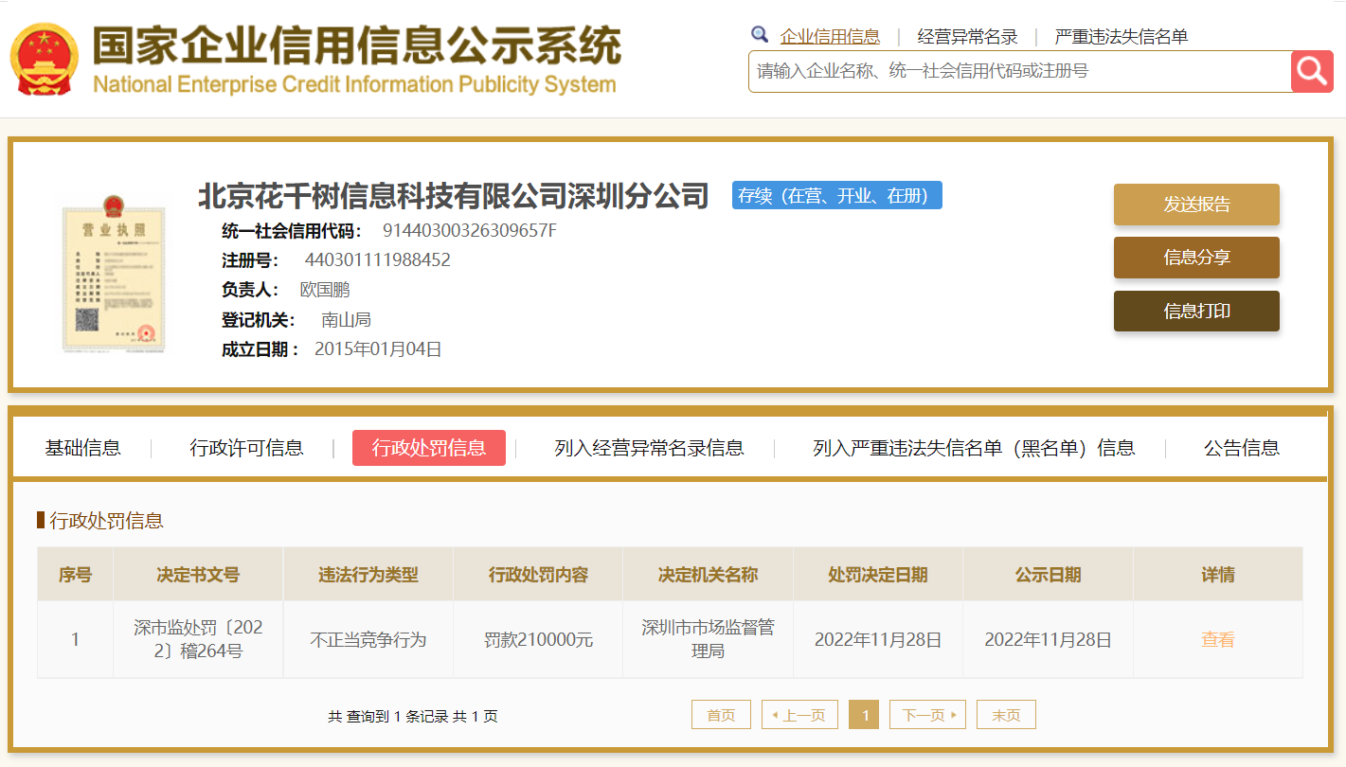Select the 企业信用信息 link

pos(832,35)
